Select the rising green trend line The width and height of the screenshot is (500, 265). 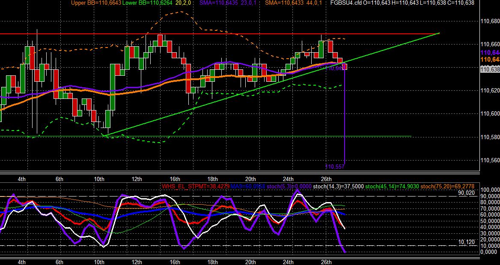271,84
